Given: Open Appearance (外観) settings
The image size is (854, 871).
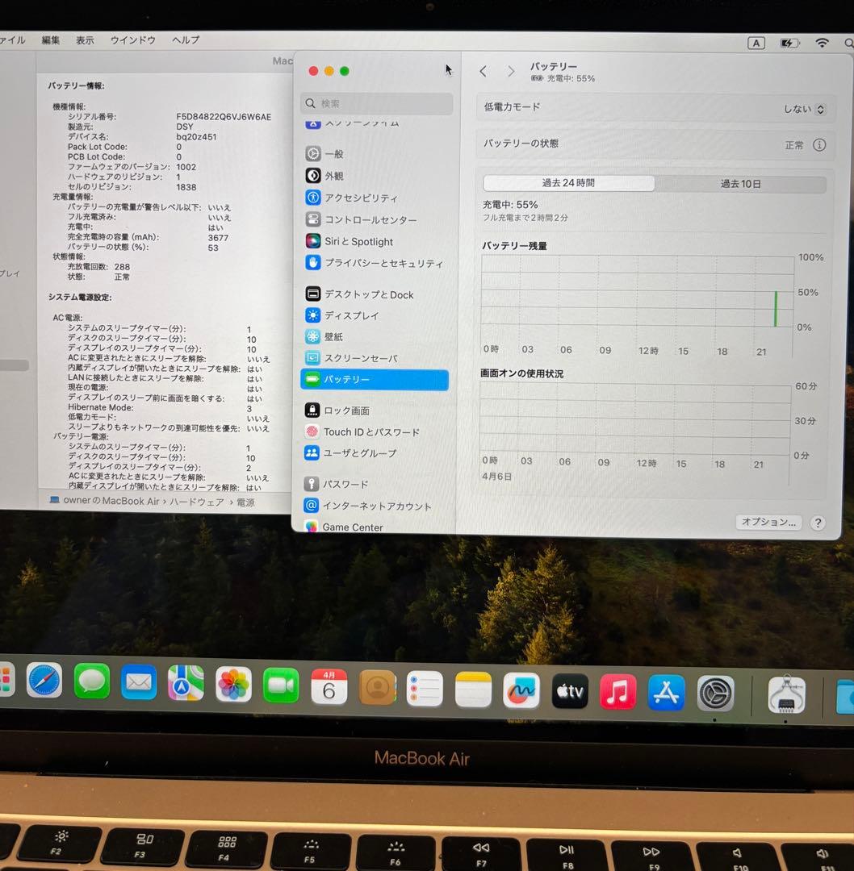Looking at the screenshot, I should tap(324, 176).
